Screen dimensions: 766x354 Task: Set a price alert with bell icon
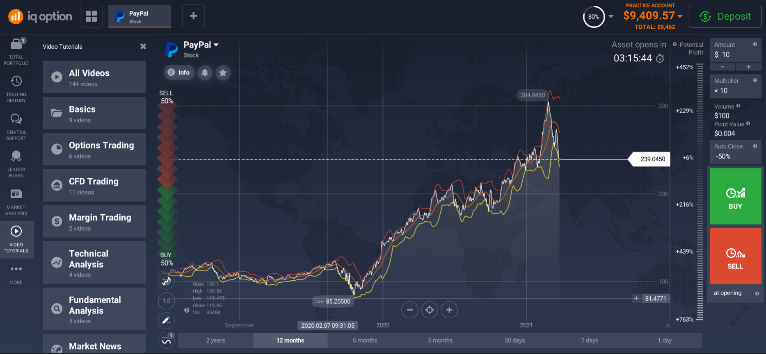[205, 73]
